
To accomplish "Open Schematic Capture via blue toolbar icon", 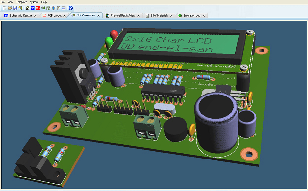I will click(32, 8).
